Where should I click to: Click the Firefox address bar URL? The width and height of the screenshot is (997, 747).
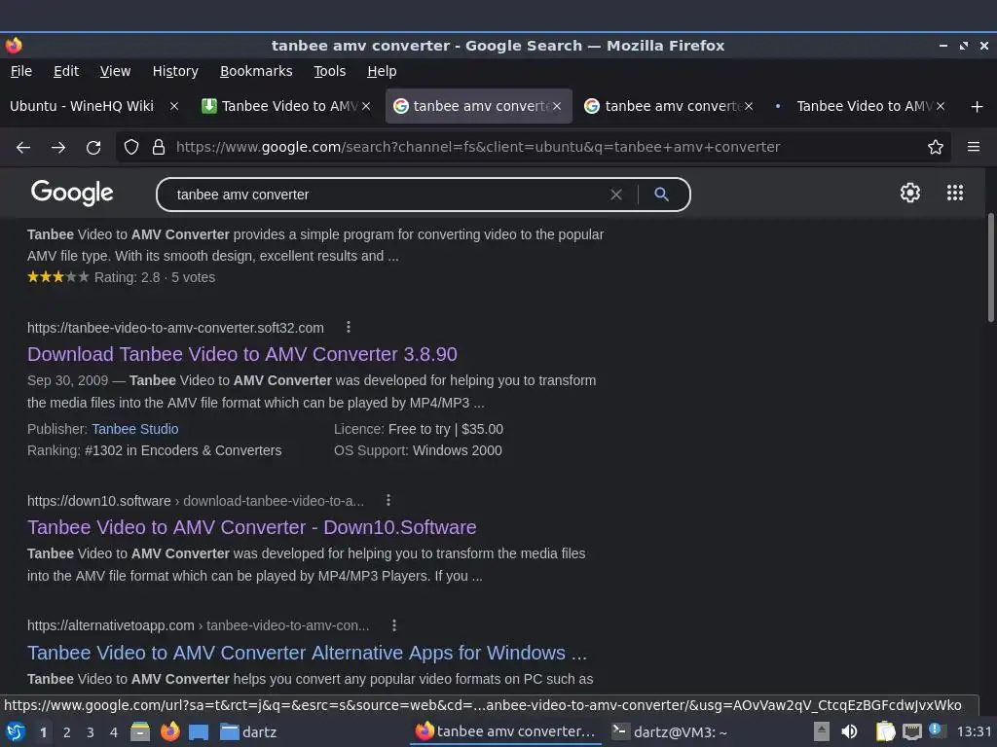[478, 148]
